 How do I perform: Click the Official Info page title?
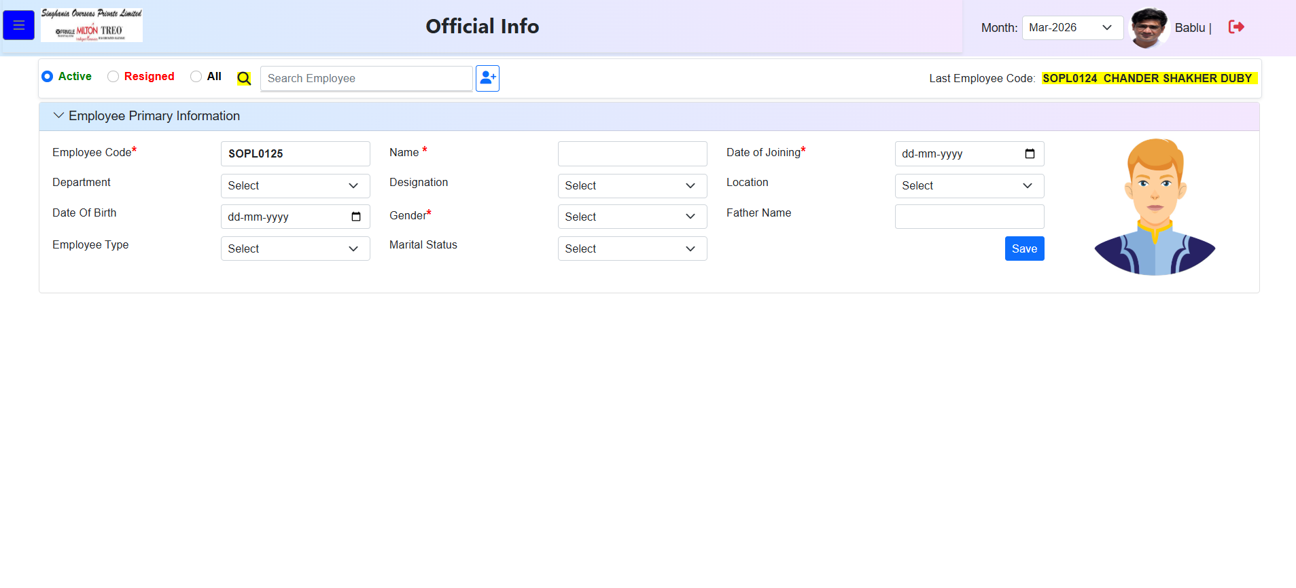(x=483, y=26)
